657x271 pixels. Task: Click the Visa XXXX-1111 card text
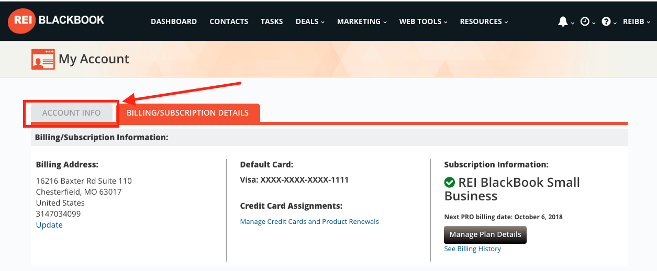[x=294, y=179]
